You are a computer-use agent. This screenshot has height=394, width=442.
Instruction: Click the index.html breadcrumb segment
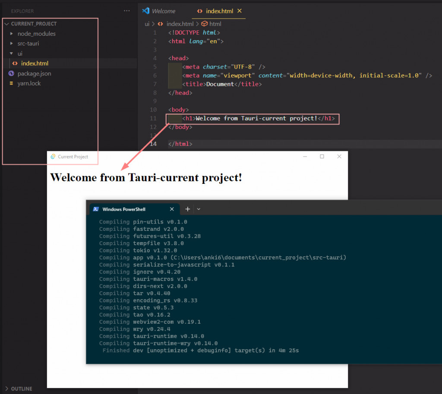click(x=180, y=24)
